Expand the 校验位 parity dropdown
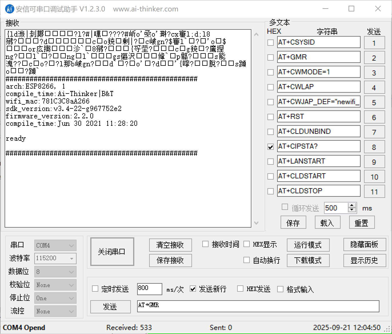Image resolution: width=392 pixels, height=334 pixels. click(55, 285)
